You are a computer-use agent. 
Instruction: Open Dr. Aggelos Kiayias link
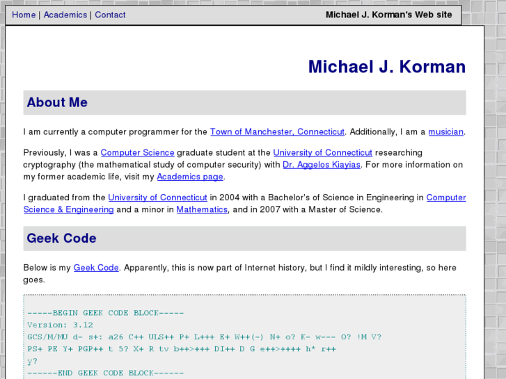point(322,165)
